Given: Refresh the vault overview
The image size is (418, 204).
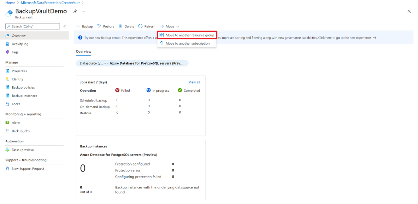Looking at the screenshot, I should click(x=147, y=26).
